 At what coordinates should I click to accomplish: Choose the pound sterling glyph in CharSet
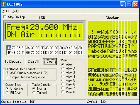[135, 80]
